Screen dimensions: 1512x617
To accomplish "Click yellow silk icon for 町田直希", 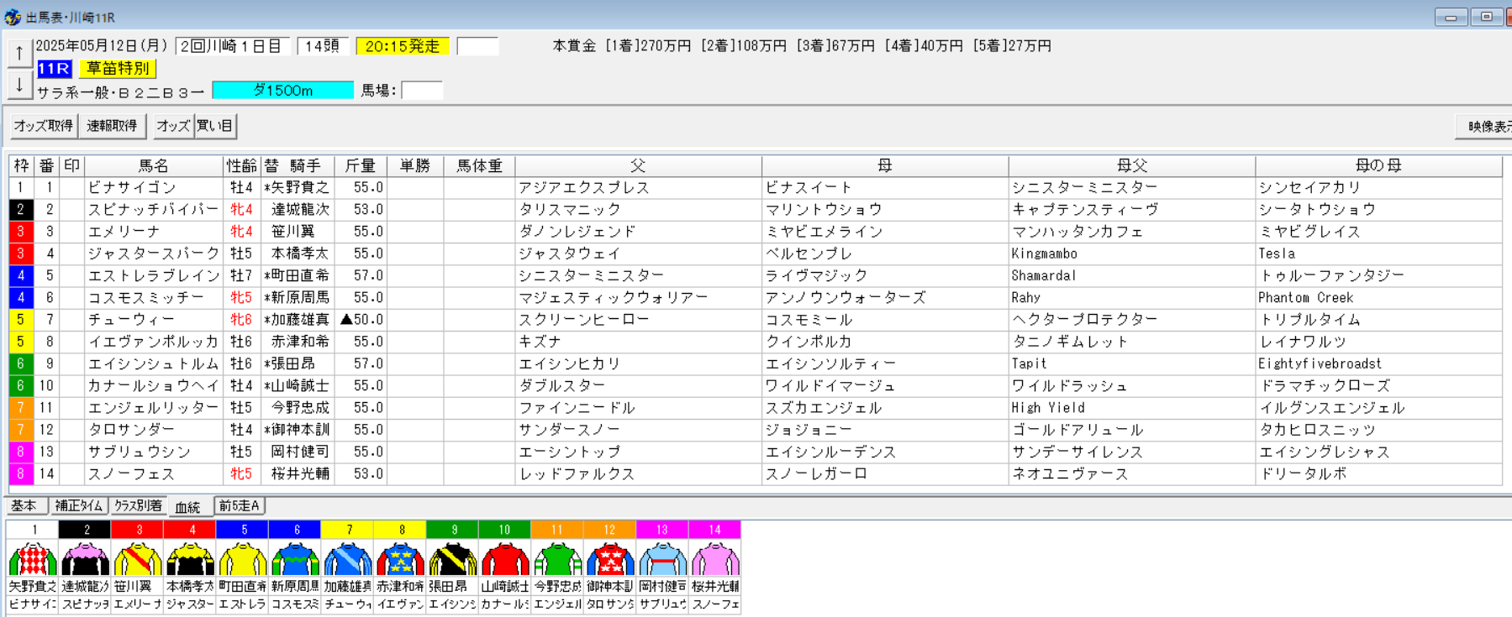I will coord(243,560).
